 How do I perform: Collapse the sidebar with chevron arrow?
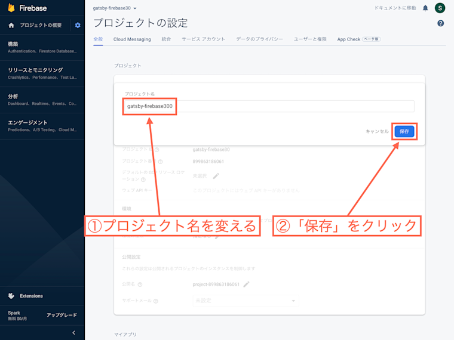[x=74, y=333]
